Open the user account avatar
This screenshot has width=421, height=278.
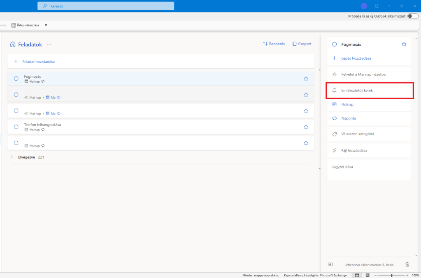[x=364, y=6]
